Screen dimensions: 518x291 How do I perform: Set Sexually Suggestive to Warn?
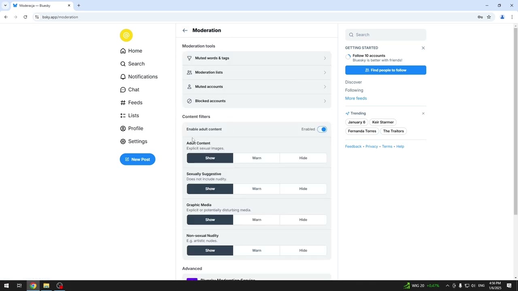click(x=257, y=189)
